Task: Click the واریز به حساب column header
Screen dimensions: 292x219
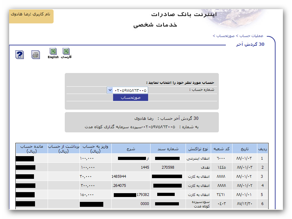Action: [95, 149]
